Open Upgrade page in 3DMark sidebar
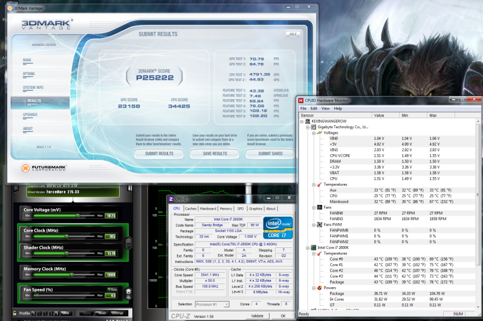Image resolution: width=483 pixels, height=321 pixels. point(30,115)
